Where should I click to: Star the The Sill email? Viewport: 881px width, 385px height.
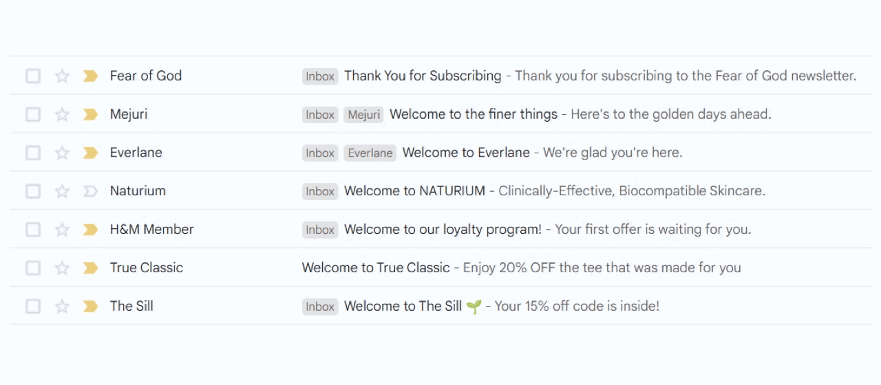62,307
